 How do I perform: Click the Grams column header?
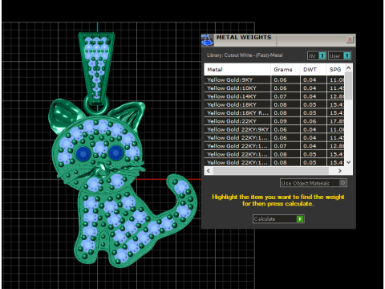pos(286,70)
